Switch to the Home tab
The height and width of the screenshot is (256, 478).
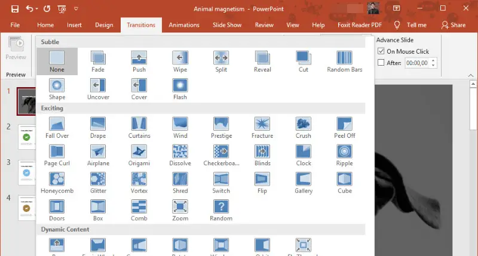tap(45, 25)
